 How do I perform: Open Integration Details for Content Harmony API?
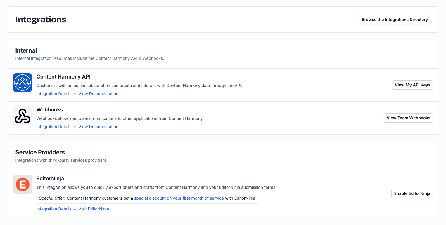coord(54,94)
